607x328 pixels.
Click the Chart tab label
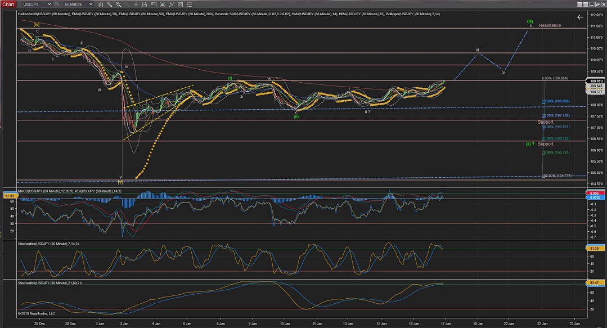pyautogui.click(x=8, y=4)
